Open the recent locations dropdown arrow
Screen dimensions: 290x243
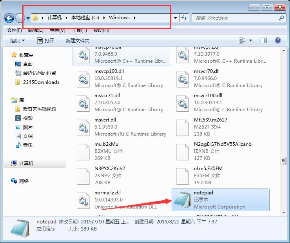click(x=28, y=18)
